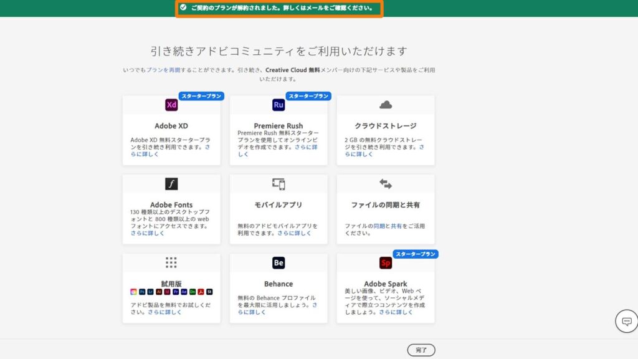The width and height of the screenshot is (638, 359).
Task: Click the 試用版 card title
Action: (171, 284)
